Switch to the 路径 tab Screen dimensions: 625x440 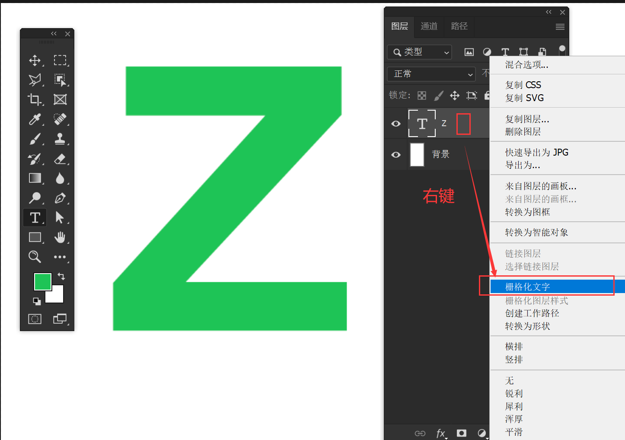pos(459,26)
